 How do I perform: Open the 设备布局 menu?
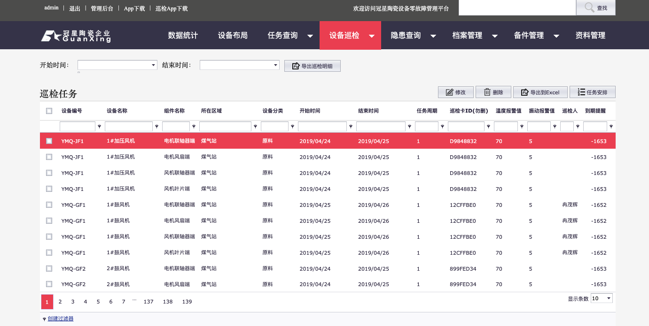[x=233, y=36]
